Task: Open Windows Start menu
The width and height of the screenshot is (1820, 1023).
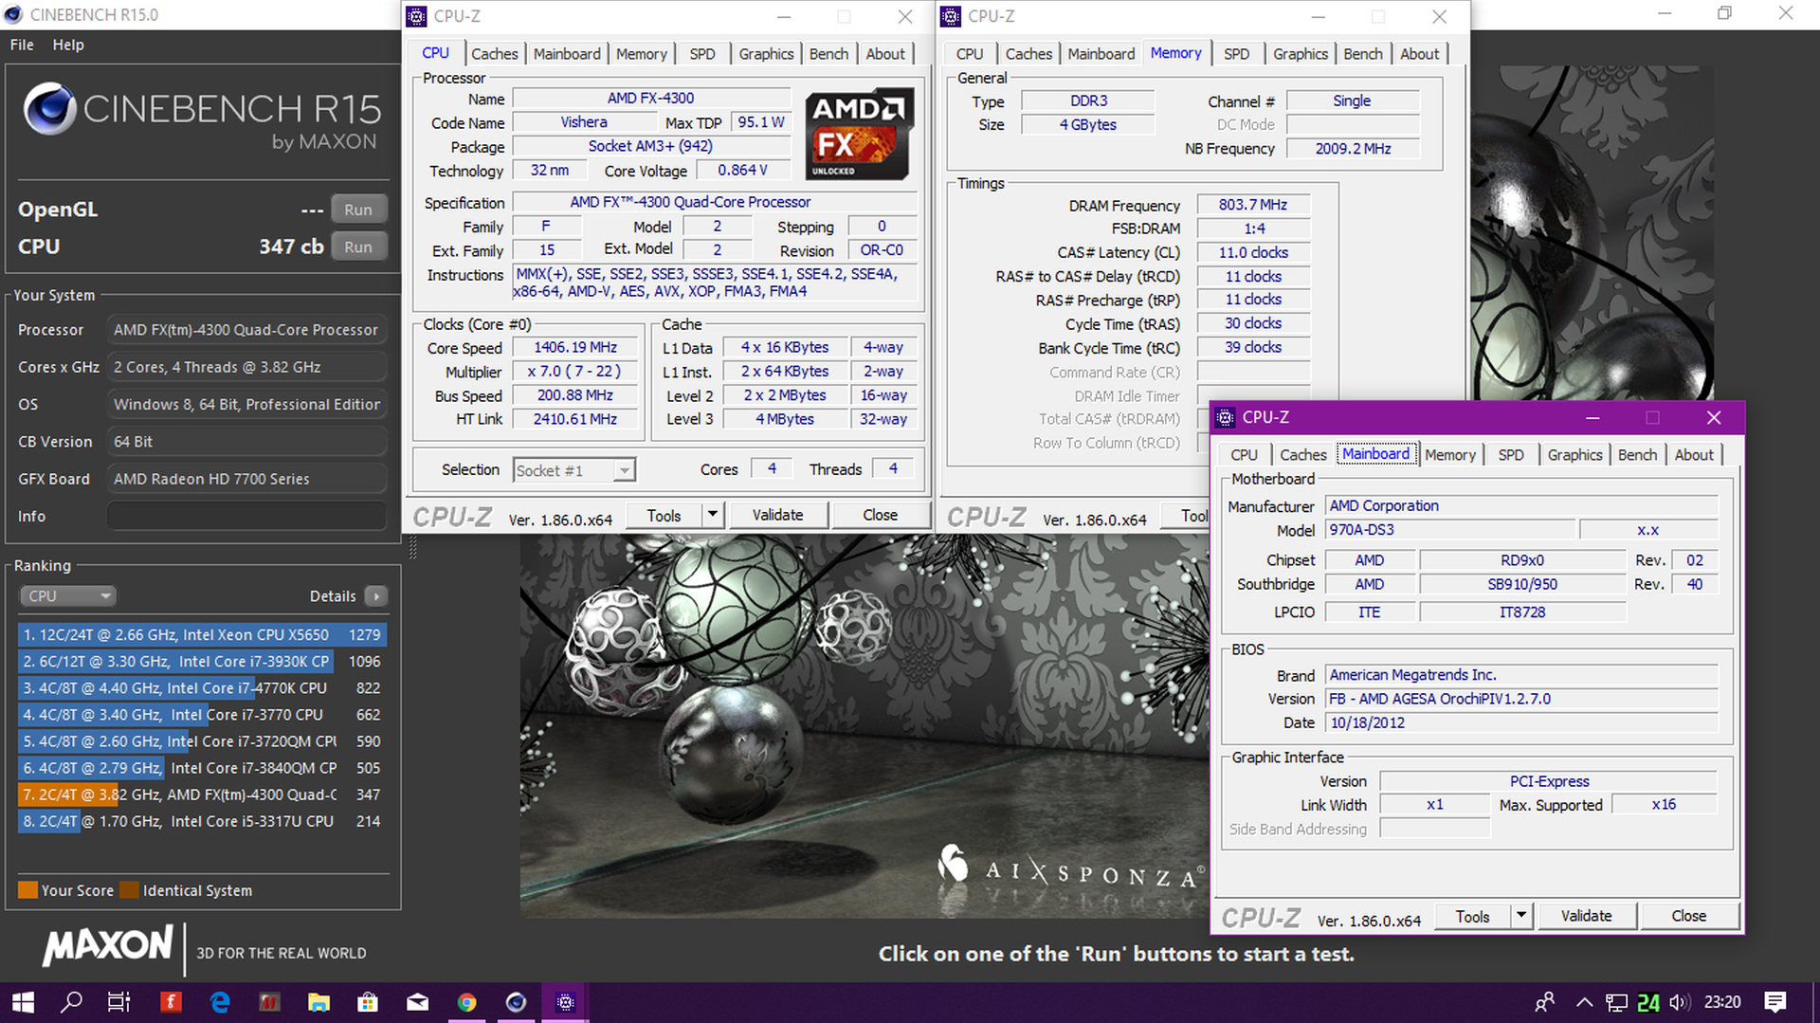Action: pos(23,1002)
